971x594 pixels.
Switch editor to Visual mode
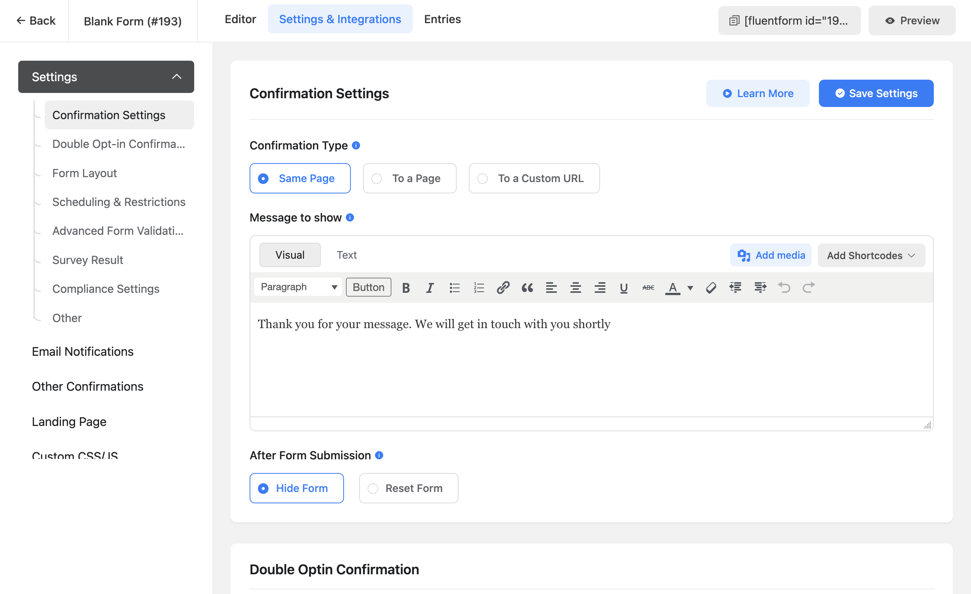tap(290, 255)
